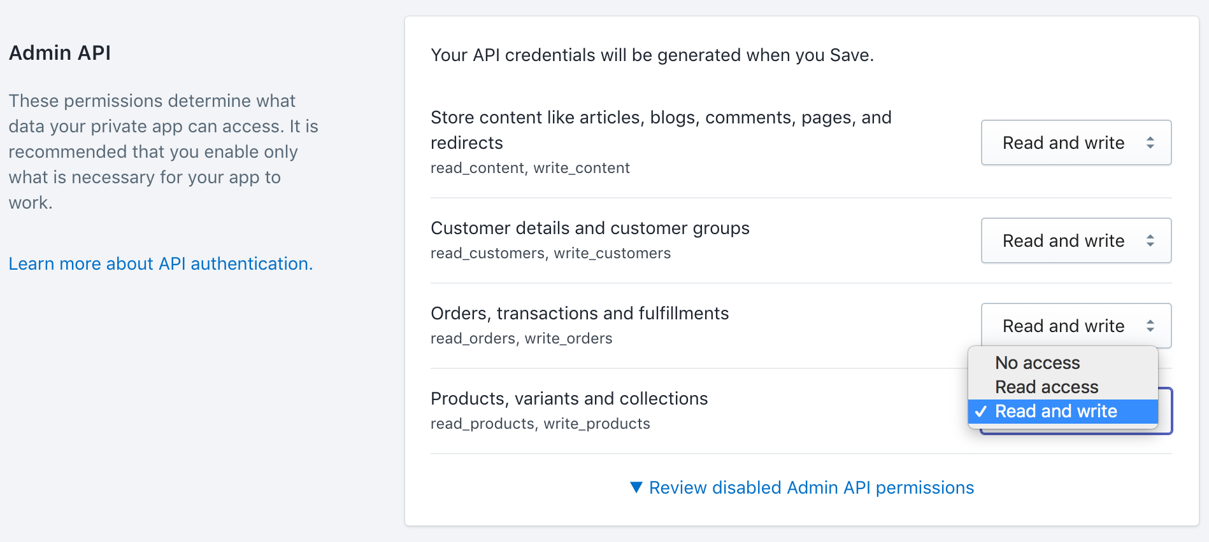Click the up-down arrows on Customer details selector
Screen dimensions: 1209x542
(x=1150, y=240)
